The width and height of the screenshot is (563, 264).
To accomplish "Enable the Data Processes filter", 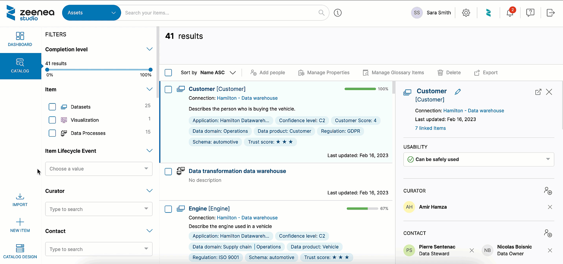I will click(x=52, y=133).
